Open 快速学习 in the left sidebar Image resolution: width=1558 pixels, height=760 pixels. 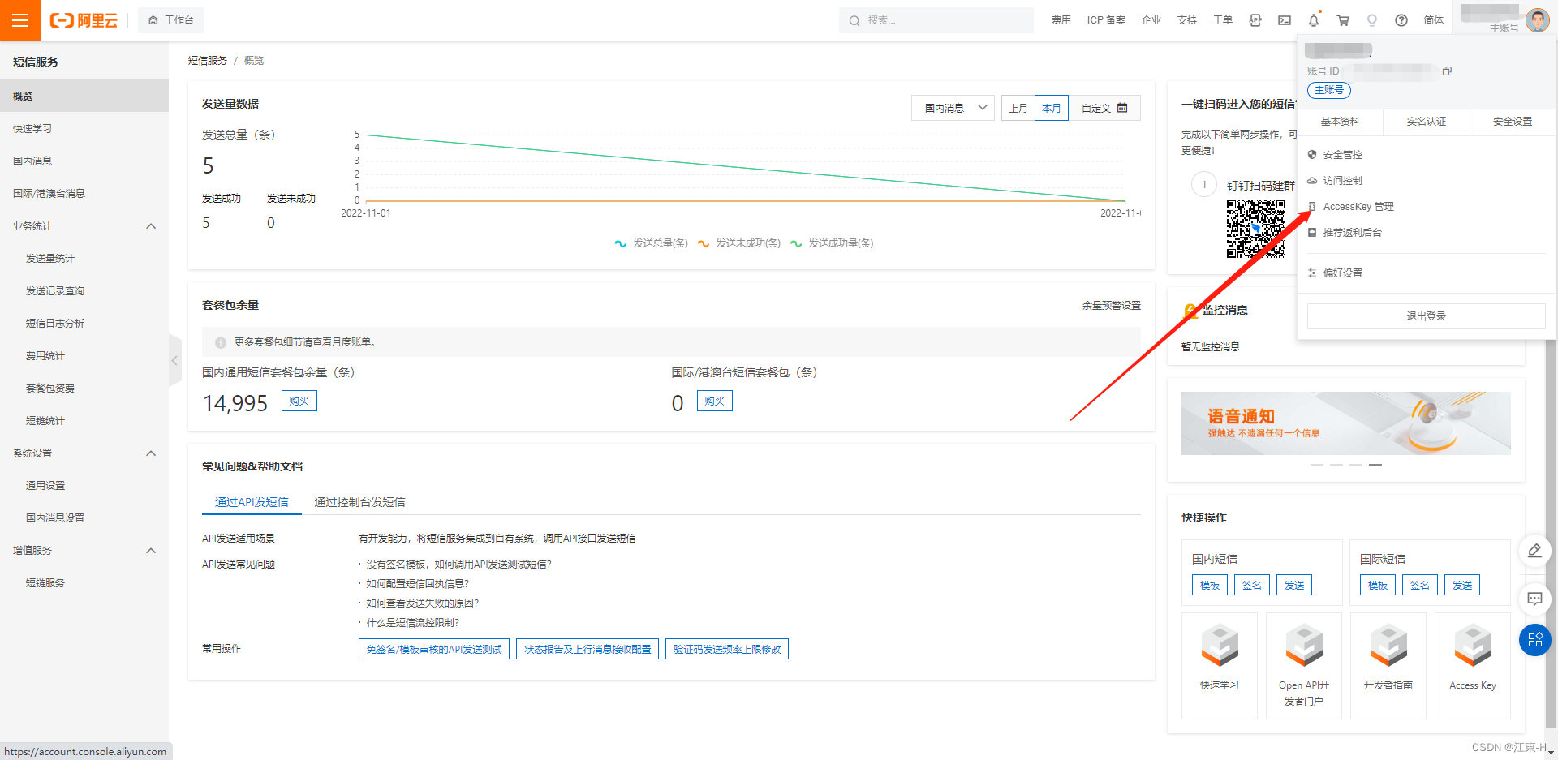coord(84,128)
